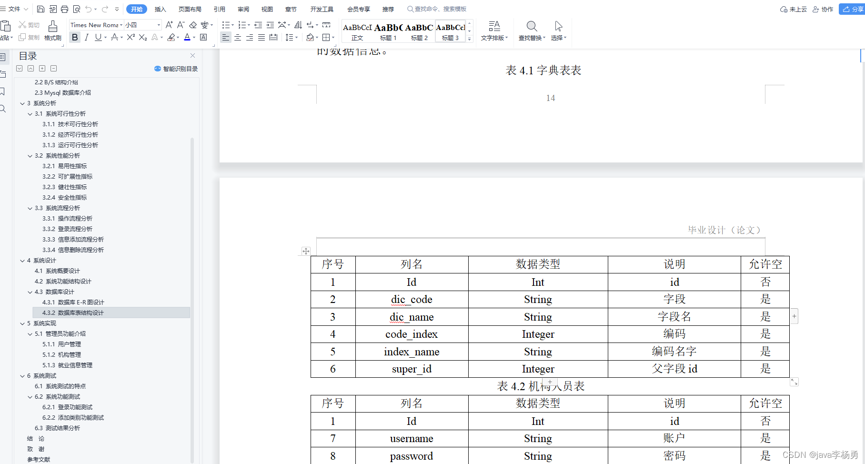The width and height of the screenshot is (865, 464).
Task: Click the decrease indent icon
Action: pyautogui.click(x=258, y=25)
